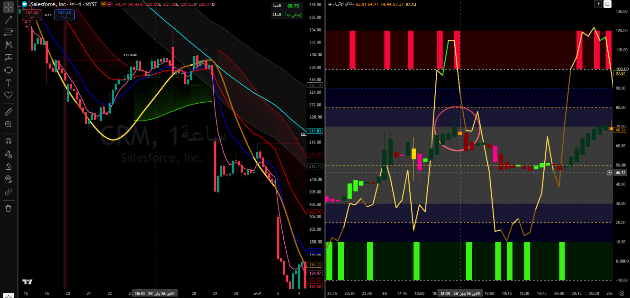This screenshot has height=298, width=630.
Task: Click the Salesforce, Inc symbol title
Action: click(x=48, y=4)
